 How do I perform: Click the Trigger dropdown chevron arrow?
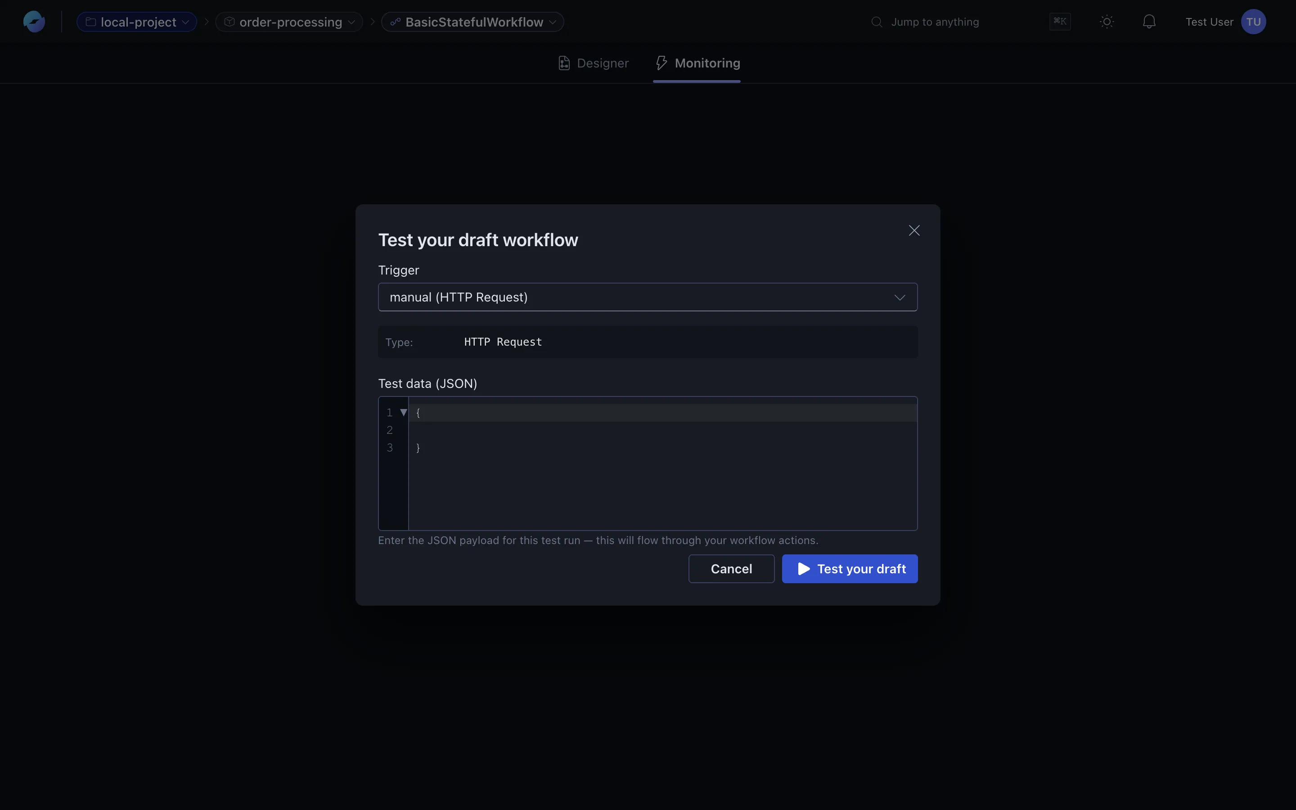click(x=900, y=297)
